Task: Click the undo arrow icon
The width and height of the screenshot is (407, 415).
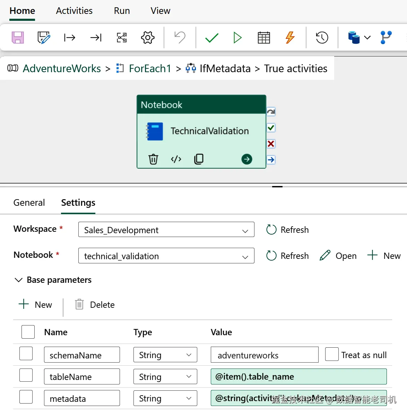Action: pyautogui.click(x=180, y=37)
